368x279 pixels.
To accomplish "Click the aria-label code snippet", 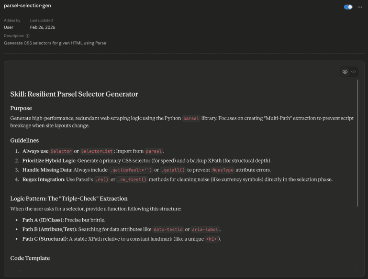I will (x=205, y=230).
